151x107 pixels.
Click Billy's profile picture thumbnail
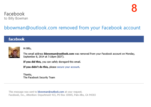click(14, 52)
